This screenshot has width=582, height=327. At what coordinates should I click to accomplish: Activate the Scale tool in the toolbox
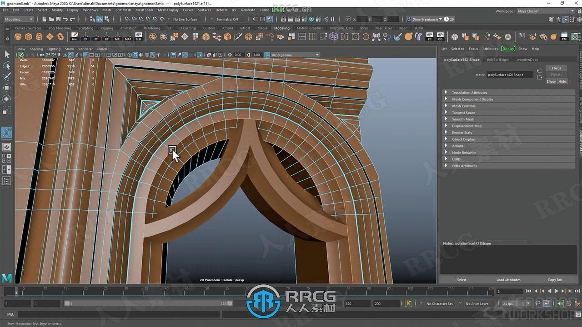tap(7, 110)
